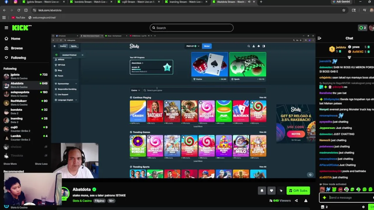Click Show Less in Following list
The width and height of the screenshot is (374, 210).
click(41, 164)
